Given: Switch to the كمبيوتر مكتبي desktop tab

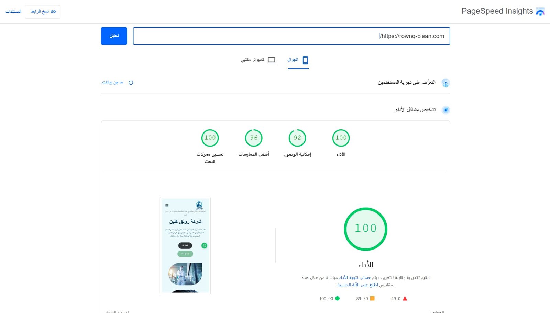Looking at the screenshot, I should pyautogui.click(x=258, y=60).
